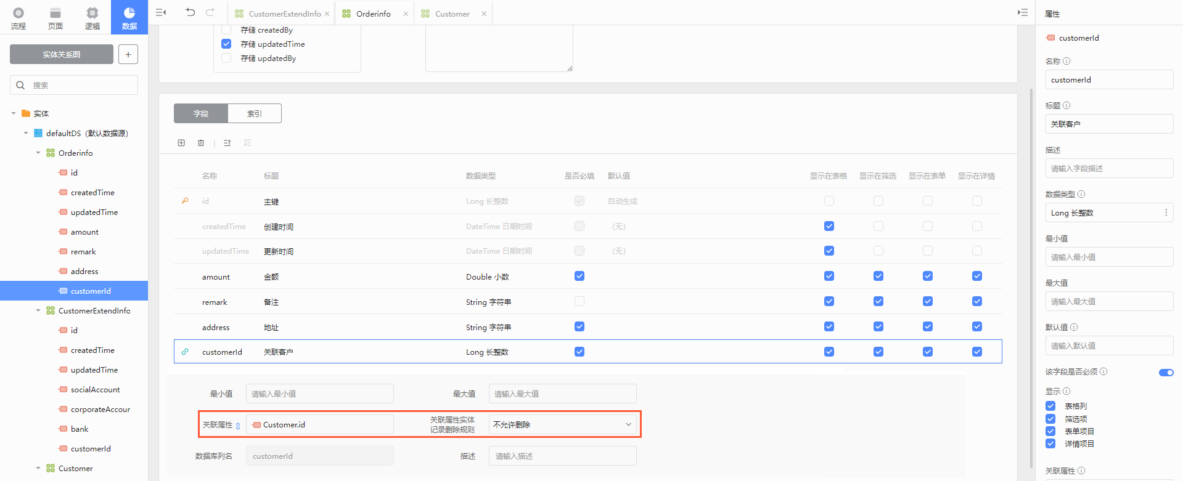This screenshot has width=1183, height=481.
Task: Click the 描述 input in properties panel
Action: tap(1109, 168)
